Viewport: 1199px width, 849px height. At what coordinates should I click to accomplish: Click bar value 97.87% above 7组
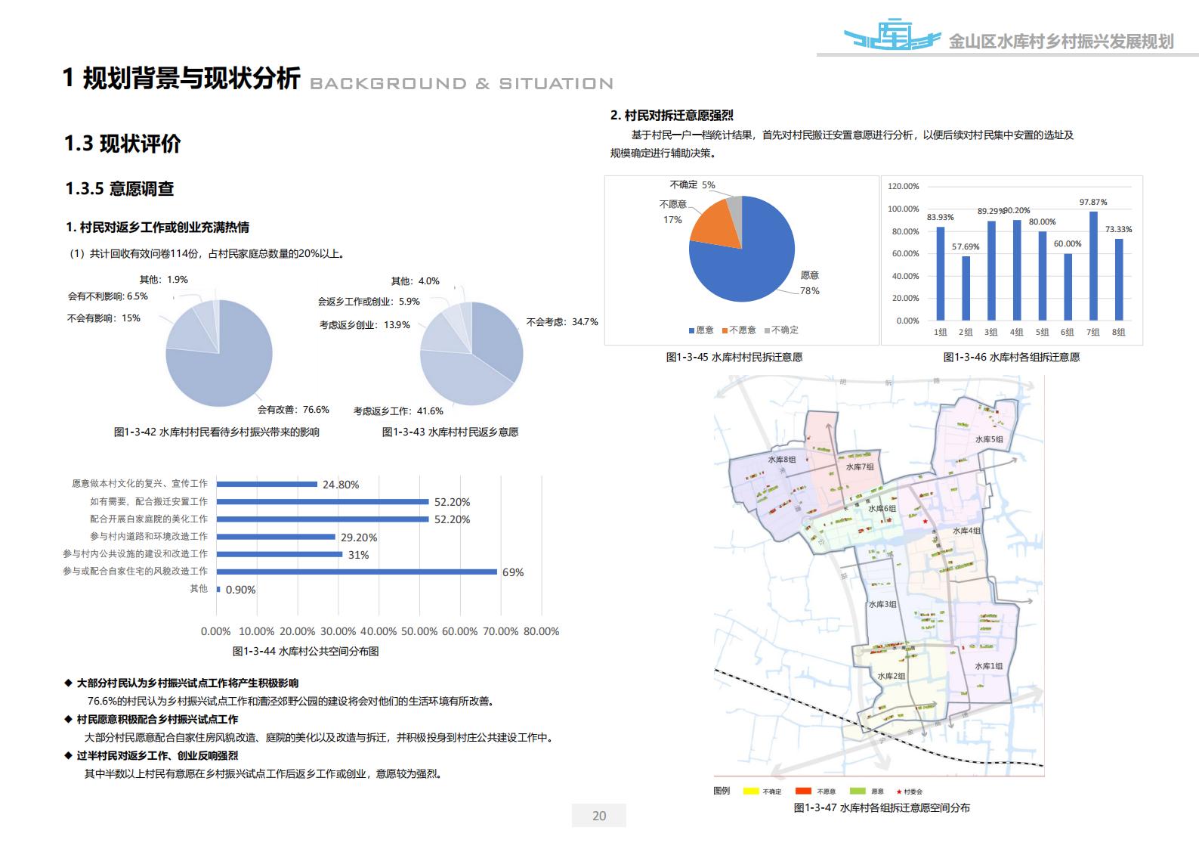1093,203
